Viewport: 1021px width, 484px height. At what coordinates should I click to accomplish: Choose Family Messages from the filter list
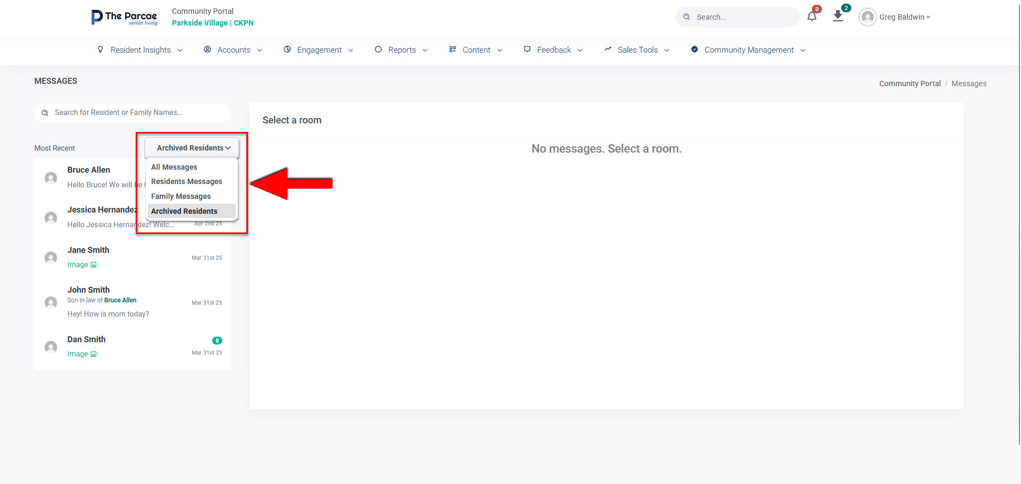[x=181, y=196]
